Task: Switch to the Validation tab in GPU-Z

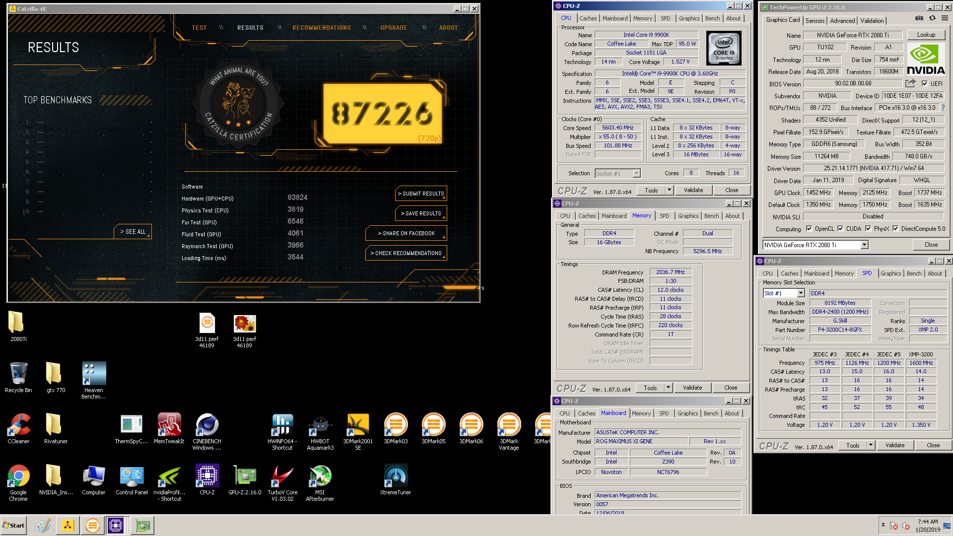Action: tap(872, 21)
